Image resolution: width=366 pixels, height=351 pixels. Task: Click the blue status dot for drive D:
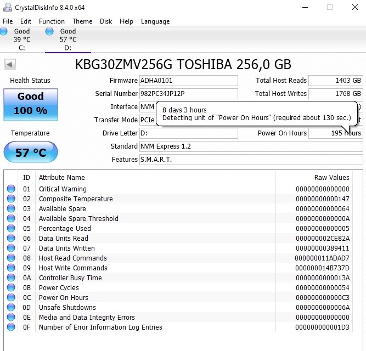click(49, 31)
